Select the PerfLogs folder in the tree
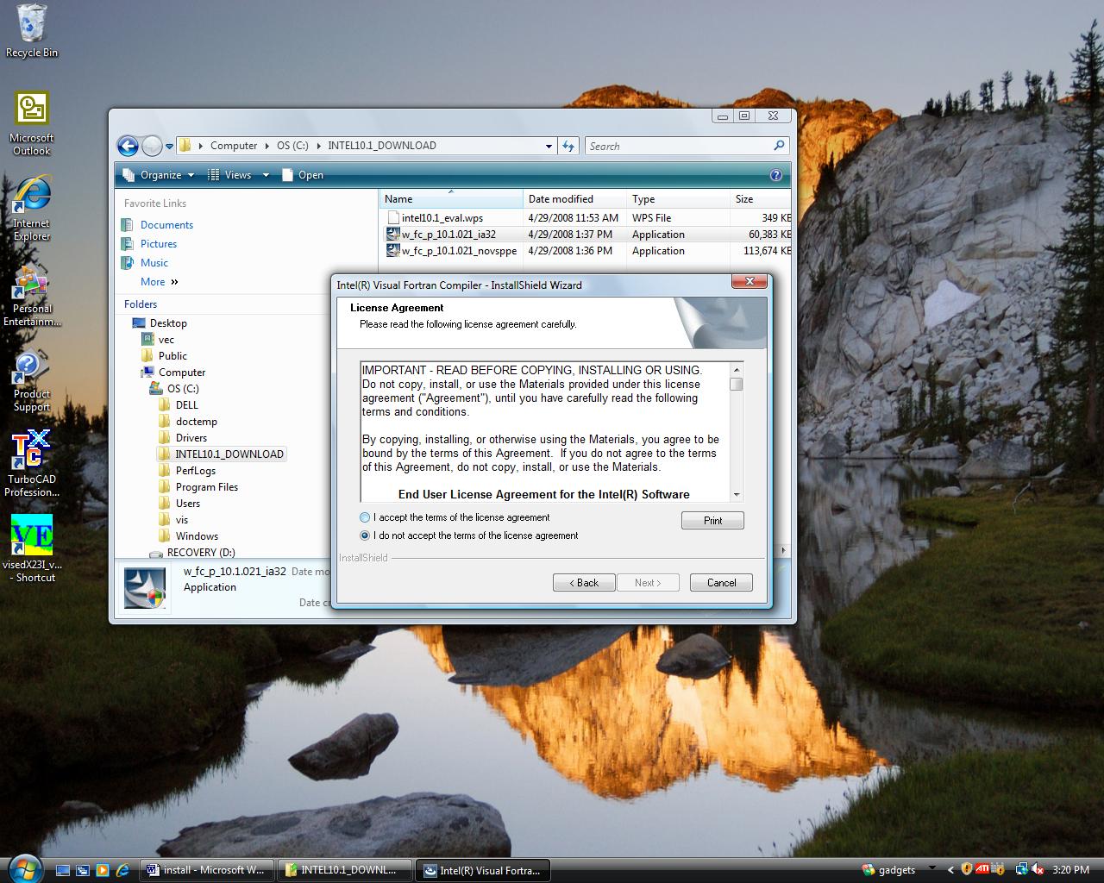The height and width of the screenshot is (883, 1104). coord(195,471)
